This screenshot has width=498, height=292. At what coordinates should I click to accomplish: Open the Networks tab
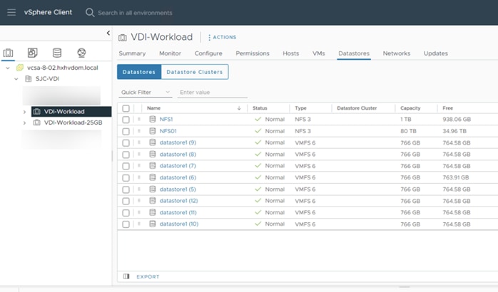(397, 53)
